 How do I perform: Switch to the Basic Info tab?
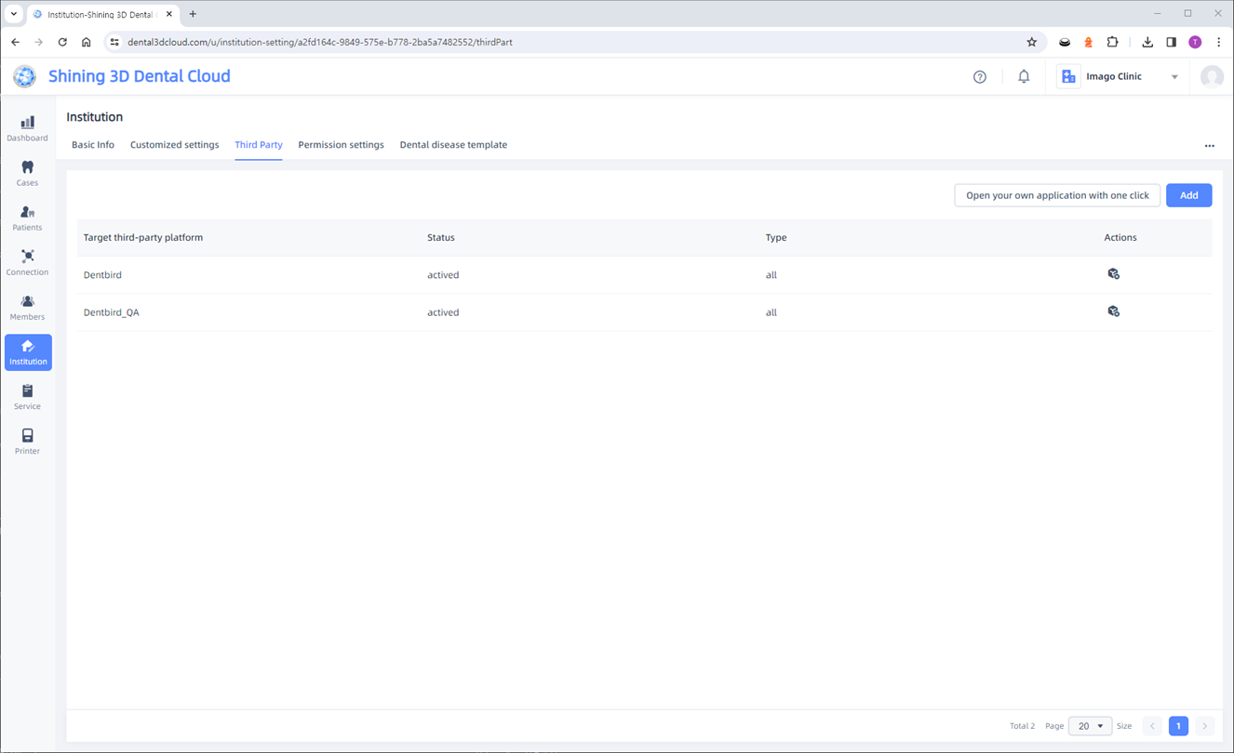point(93,145)
